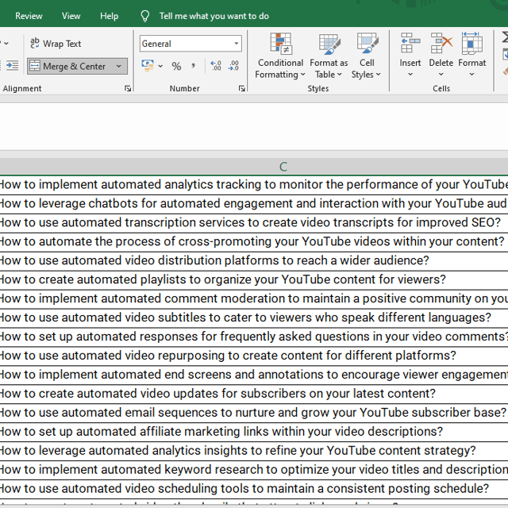
Task: Click the Format cells icon
Action: [x=471, y=43]
